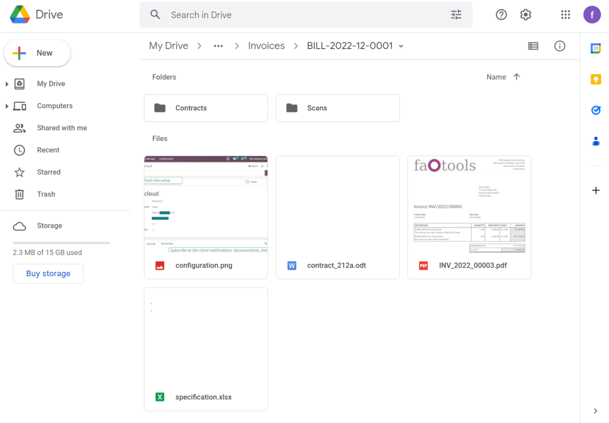609x423 pixels.
Task: Select the configuration.png thumbnail preview
Action: coord(206,205)
